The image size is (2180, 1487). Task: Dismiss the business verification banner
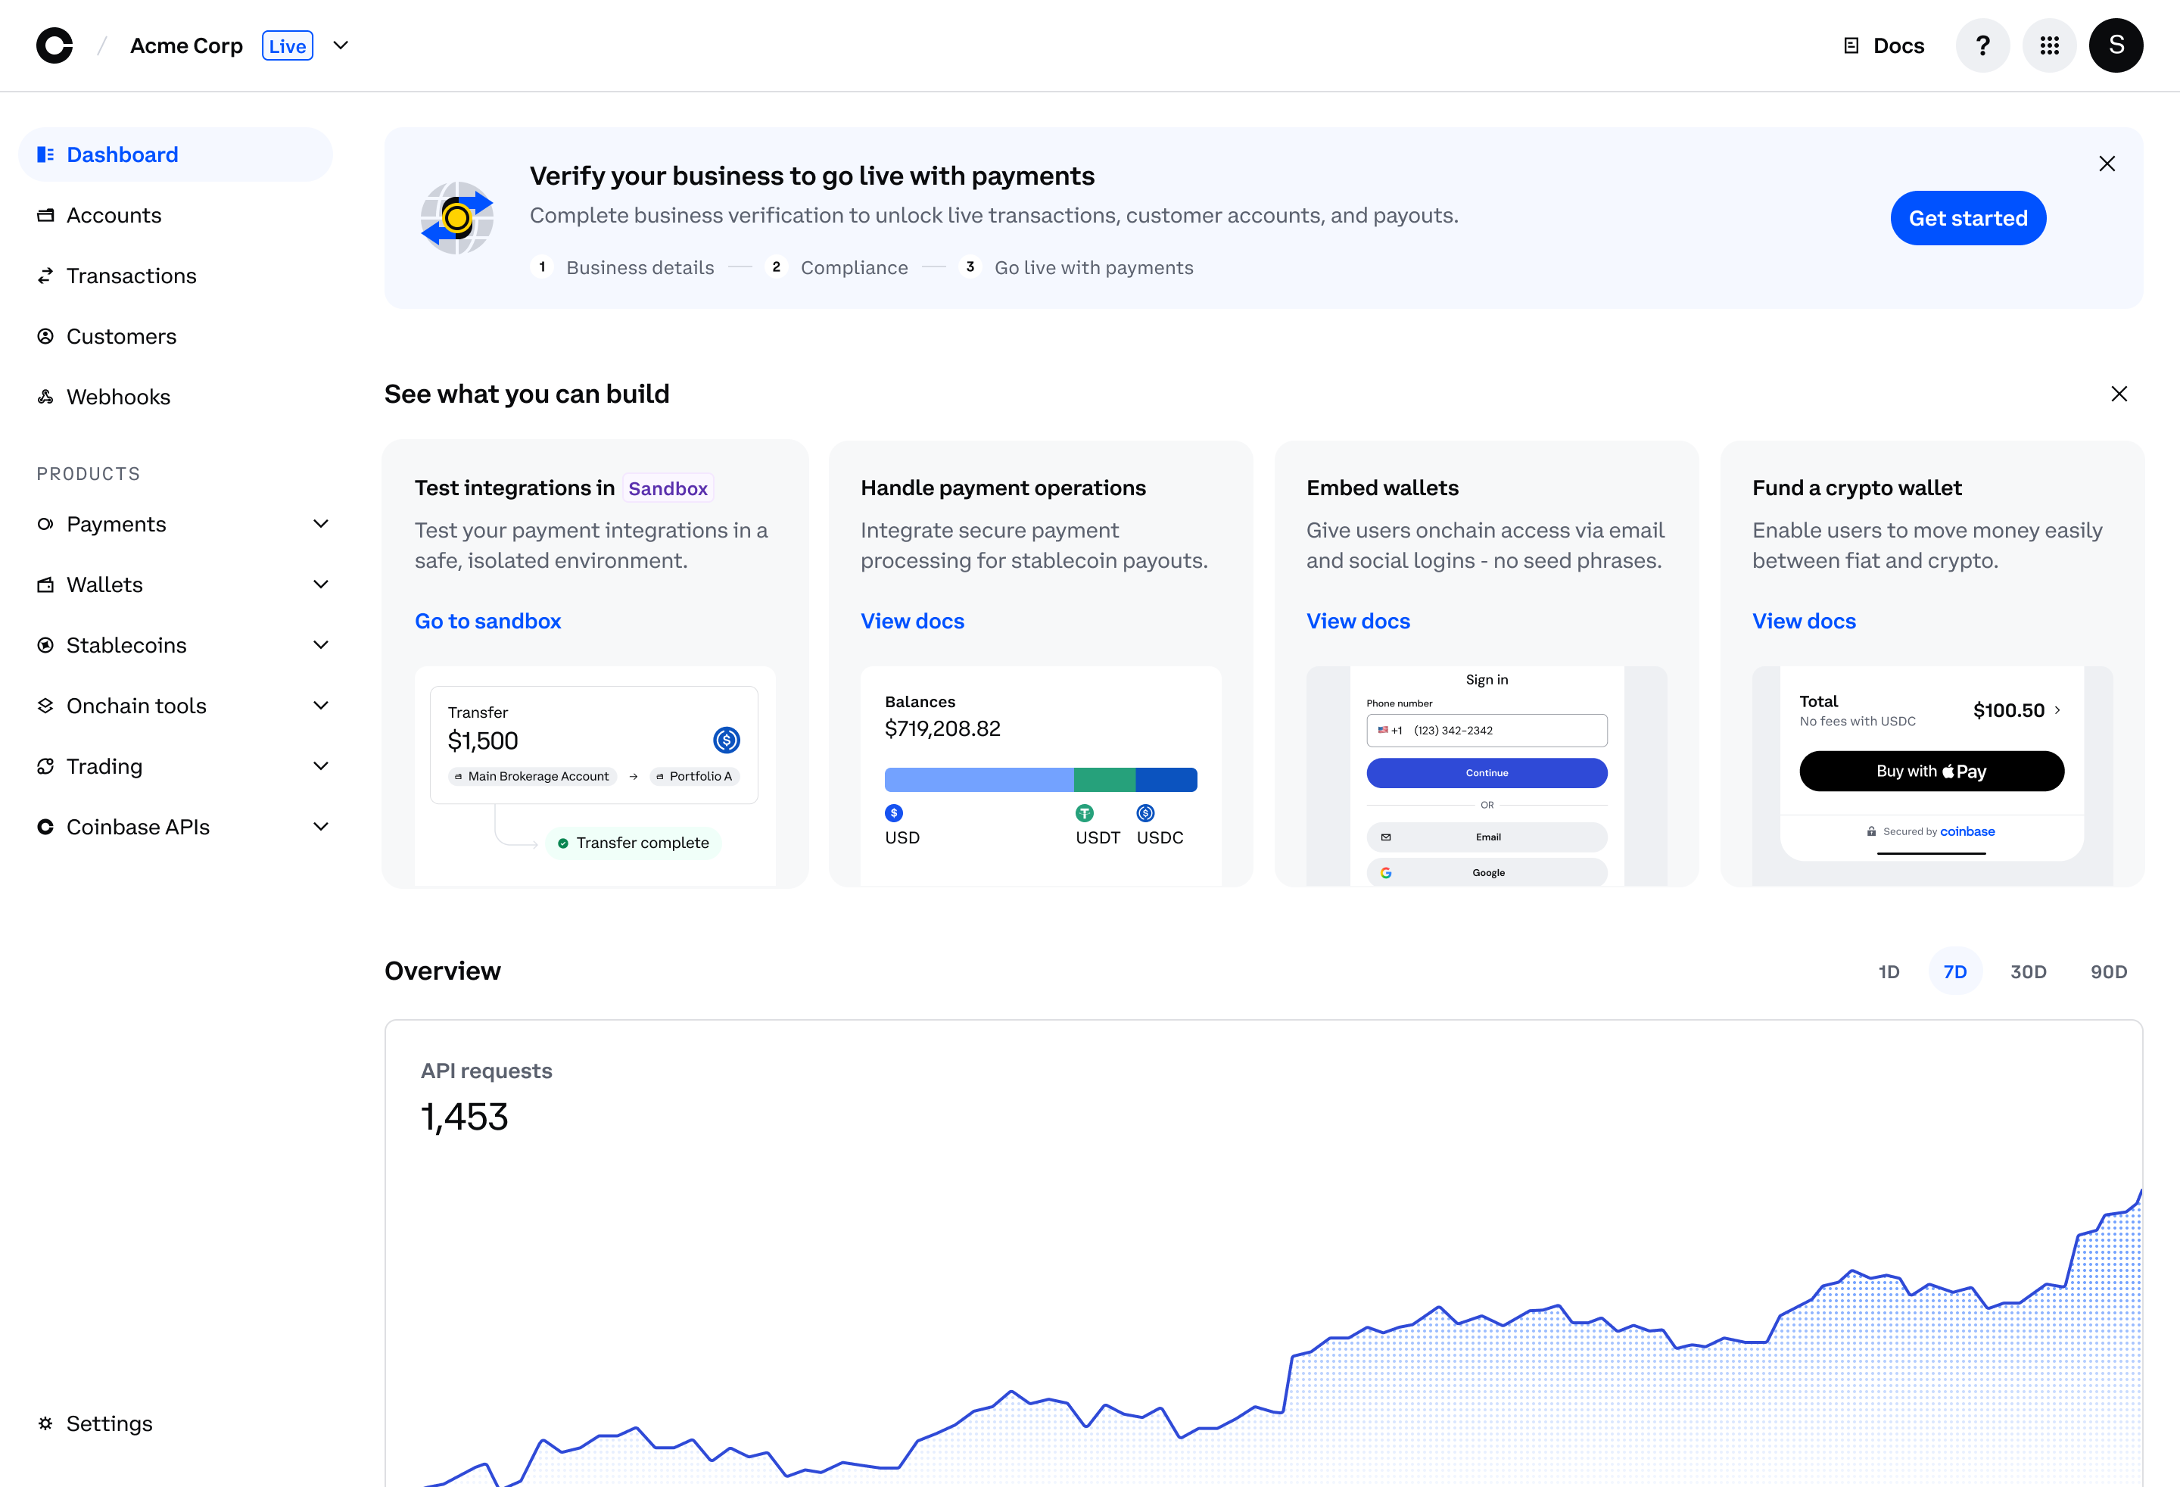pyautogui.click(x=2107, y=164)
